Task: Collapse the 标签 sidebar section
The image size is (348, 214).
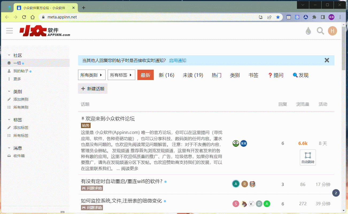Action: coord(9,120)
